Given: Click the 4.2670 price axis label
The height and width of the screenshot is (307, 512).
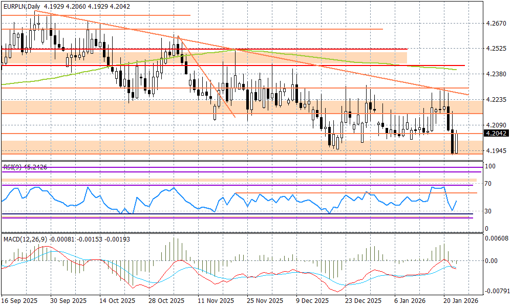Looking at the screenshot, I should pos(496,24).
